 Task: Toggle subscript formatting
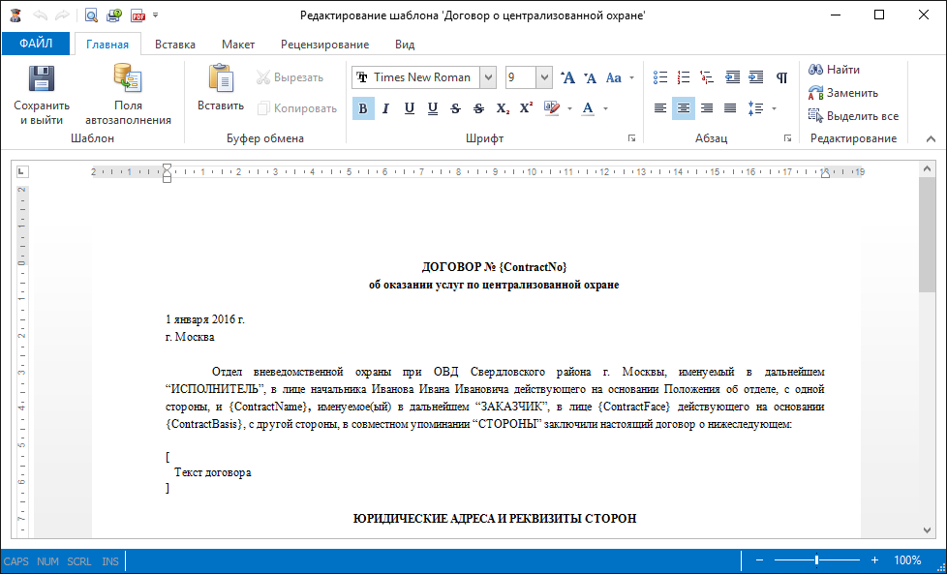(x=503, y=108)
